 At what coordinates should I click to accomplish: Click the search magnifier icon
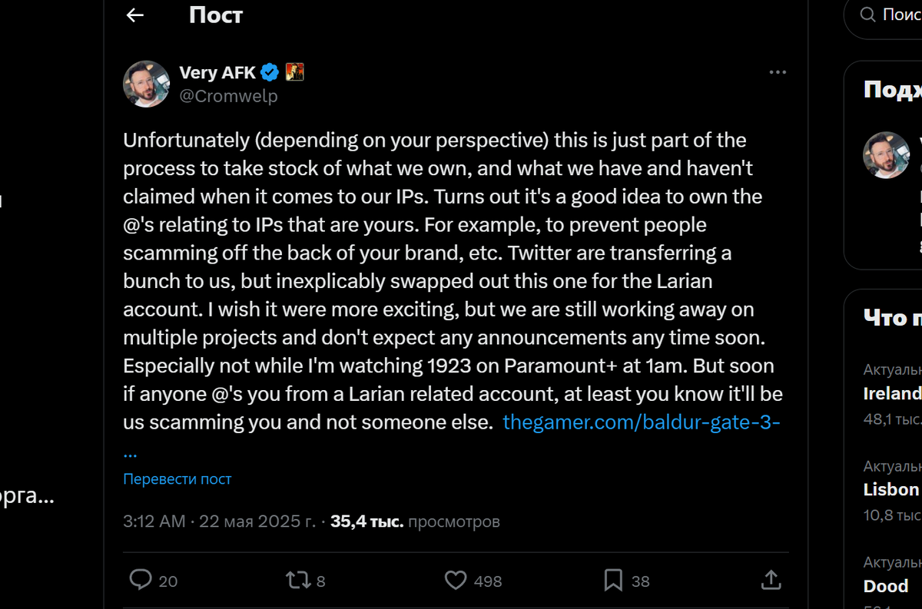pyautogui.click(x=867, y=15)
